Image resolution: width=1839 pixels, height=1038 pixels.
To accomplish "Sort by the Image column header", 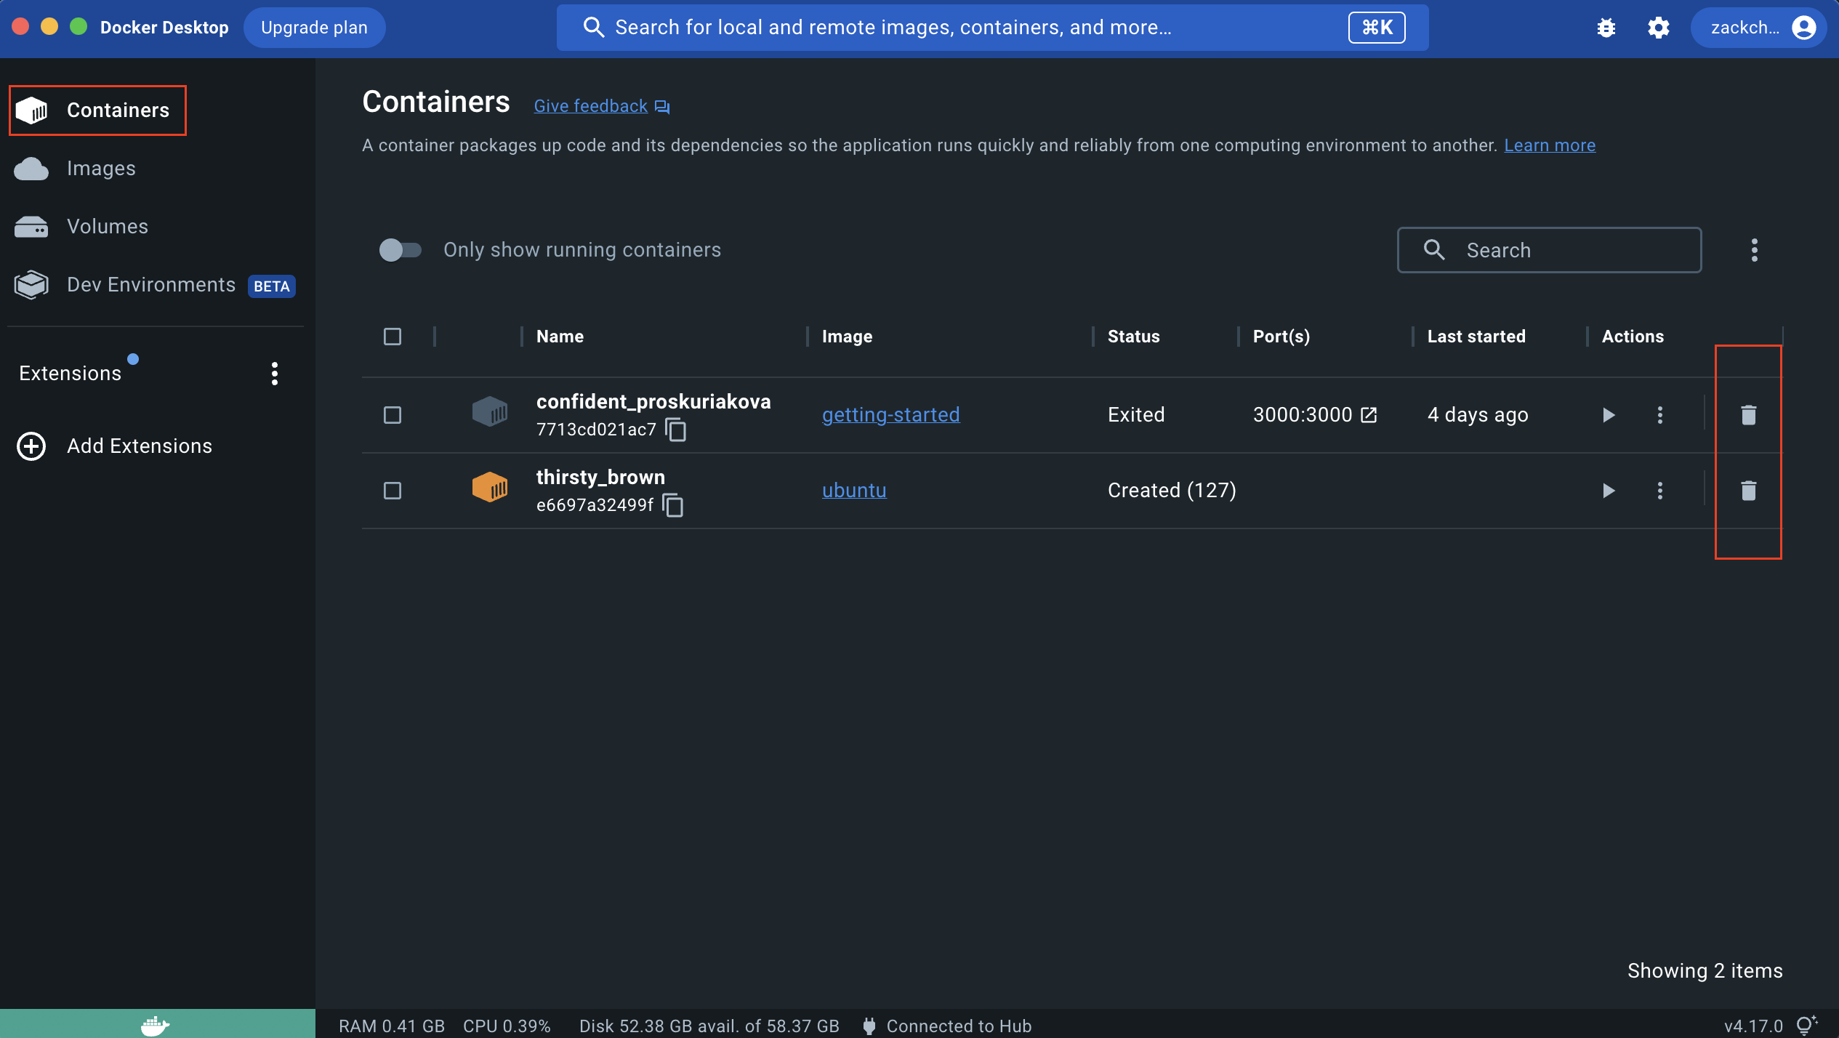I will point(847,337).
